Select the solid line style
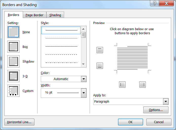Screen dimensions: 176x130 pos(61,30)
